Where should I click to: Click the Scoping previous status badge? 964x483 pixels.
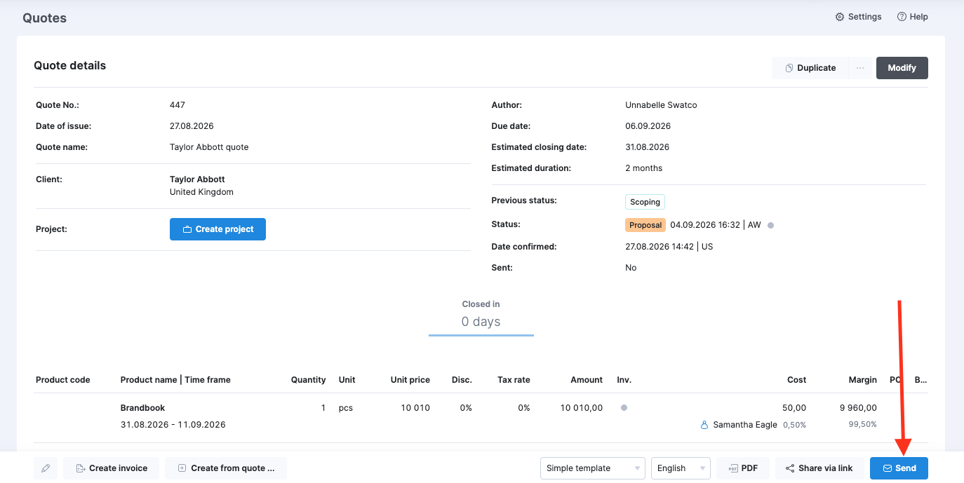(645, 202)
